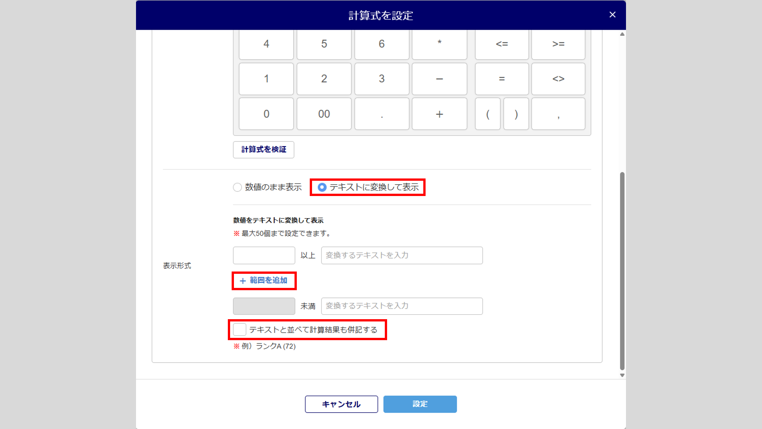Insert a closing parenthesis
The height and width of the screenshot is (429, 762).
click(516, 114)
